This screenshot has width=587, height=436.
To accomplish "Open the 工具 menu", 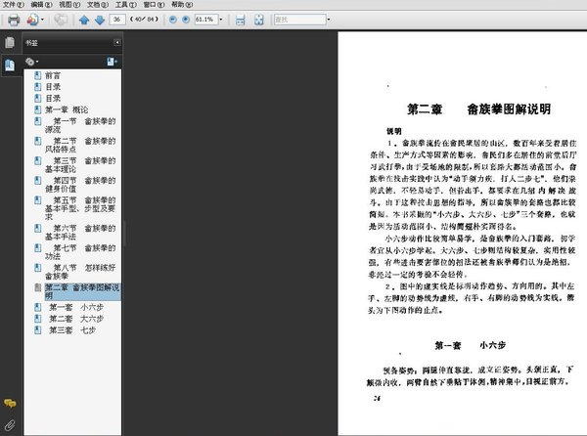I will click(x=126, y=5).
